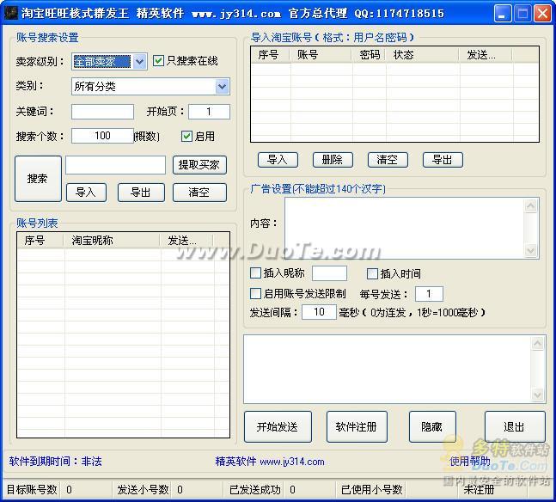The image size is (556, 502).
Task: Click 导入 button under the search box
Action: pos(86,193)
